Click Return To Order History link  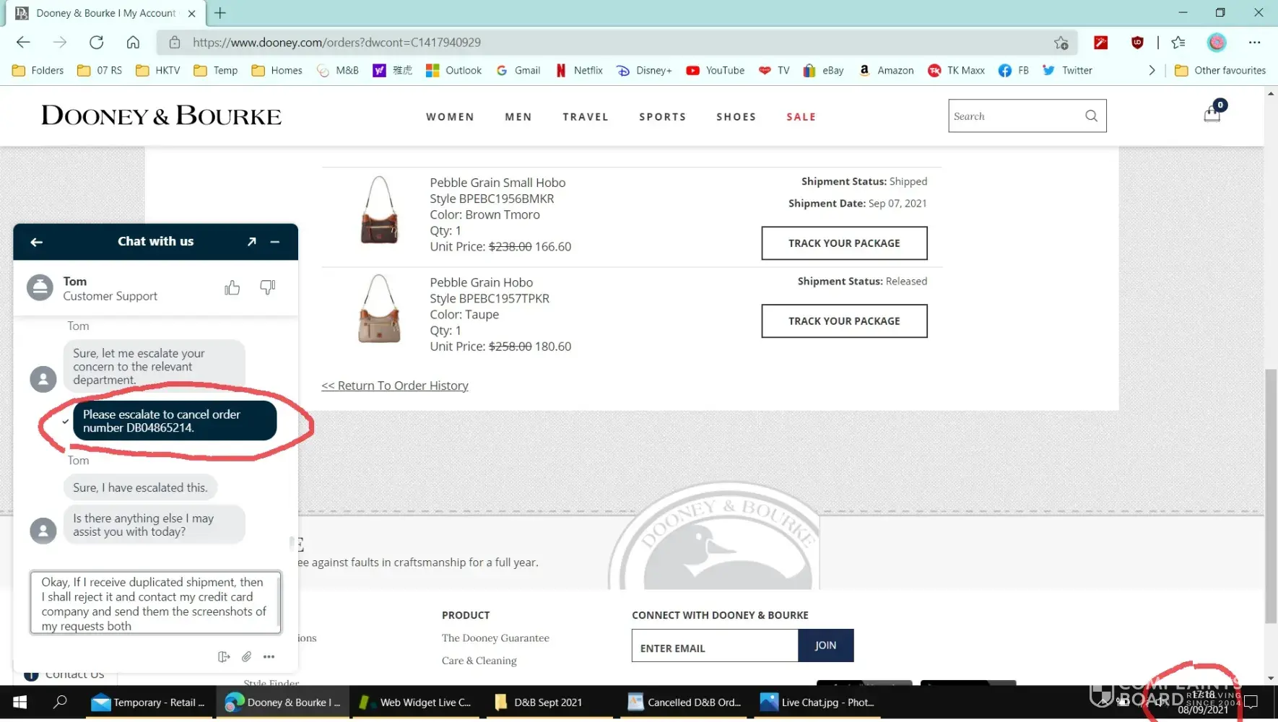pyautogui.click(x=395, y=386)
